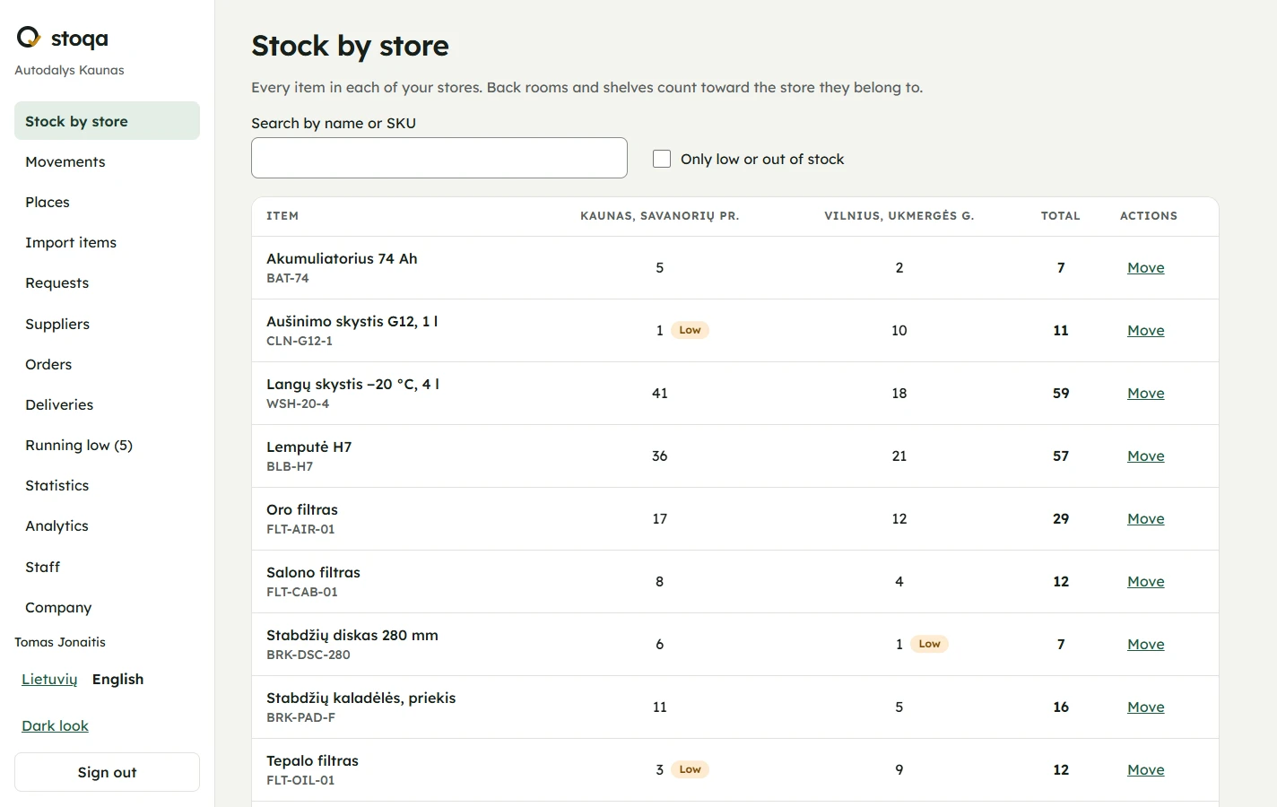Focus the Search by name or SKU field
This screenshot has width=1277, height=807.
coord(439,158)
